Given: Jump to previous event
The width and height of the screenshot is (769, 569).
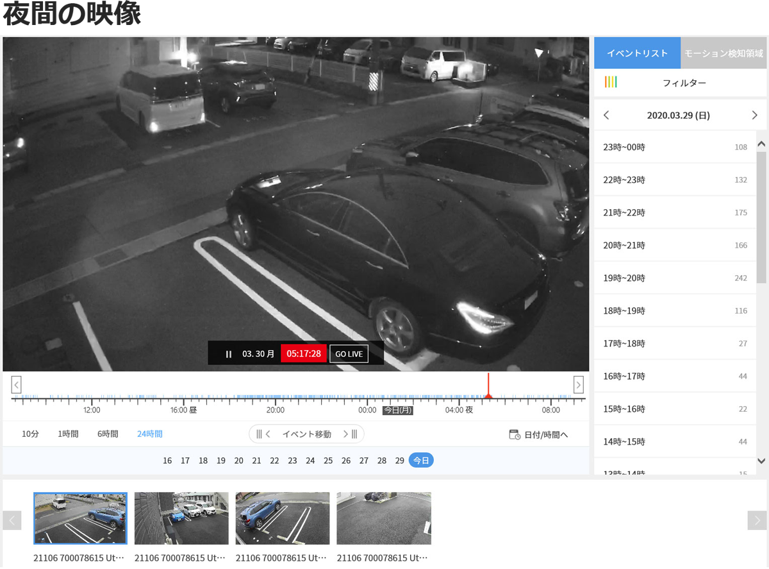Looking at the screenshot, I should [x=263, y=434].
